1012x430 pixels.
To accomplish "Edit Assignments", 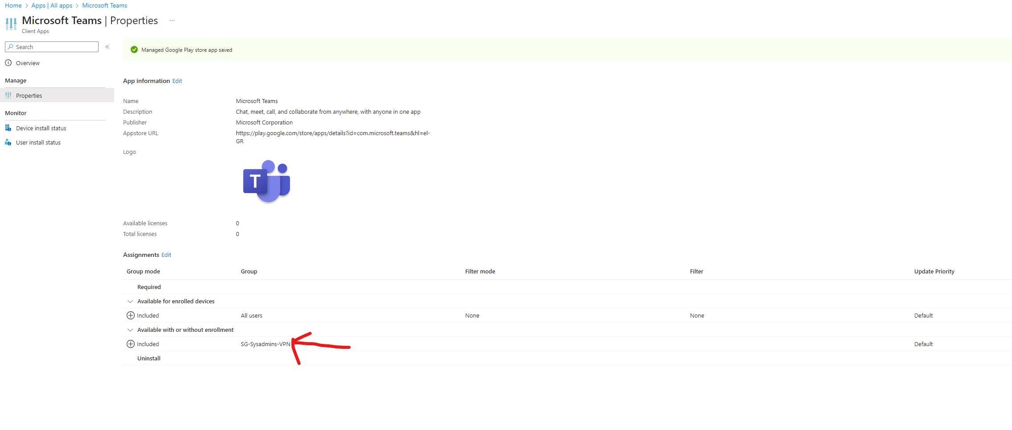I will (166, 255).
